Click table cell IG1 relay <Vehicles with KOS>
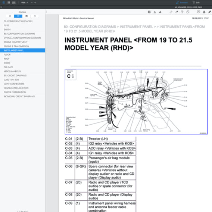The image size is (212, 212). (112, 153)
